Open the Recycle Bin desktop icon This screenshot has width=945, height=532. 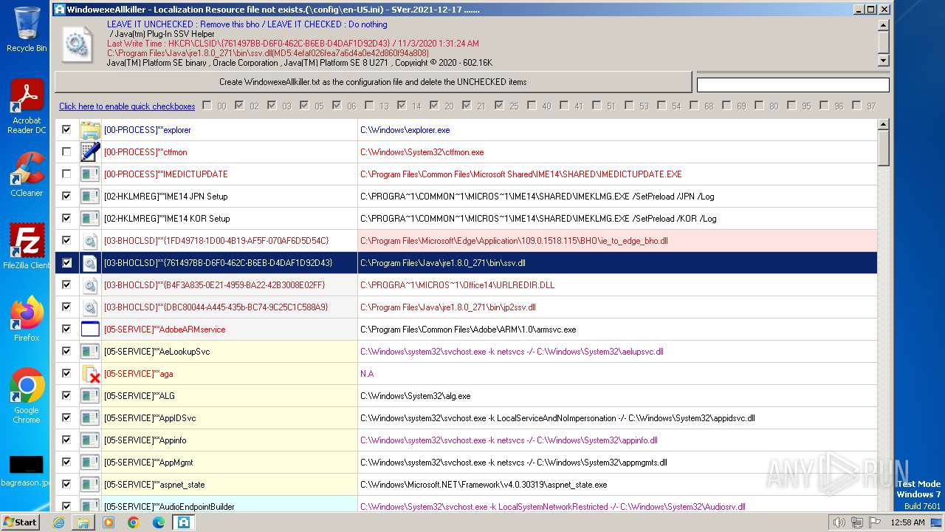(27, 29)
